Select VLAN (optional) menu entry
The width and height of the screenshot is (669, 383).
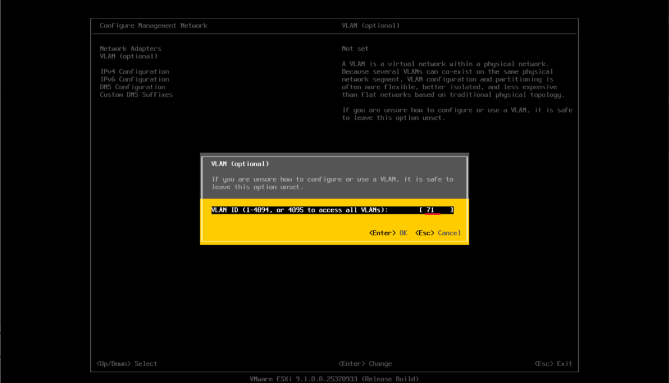click(x=129, y=56)
